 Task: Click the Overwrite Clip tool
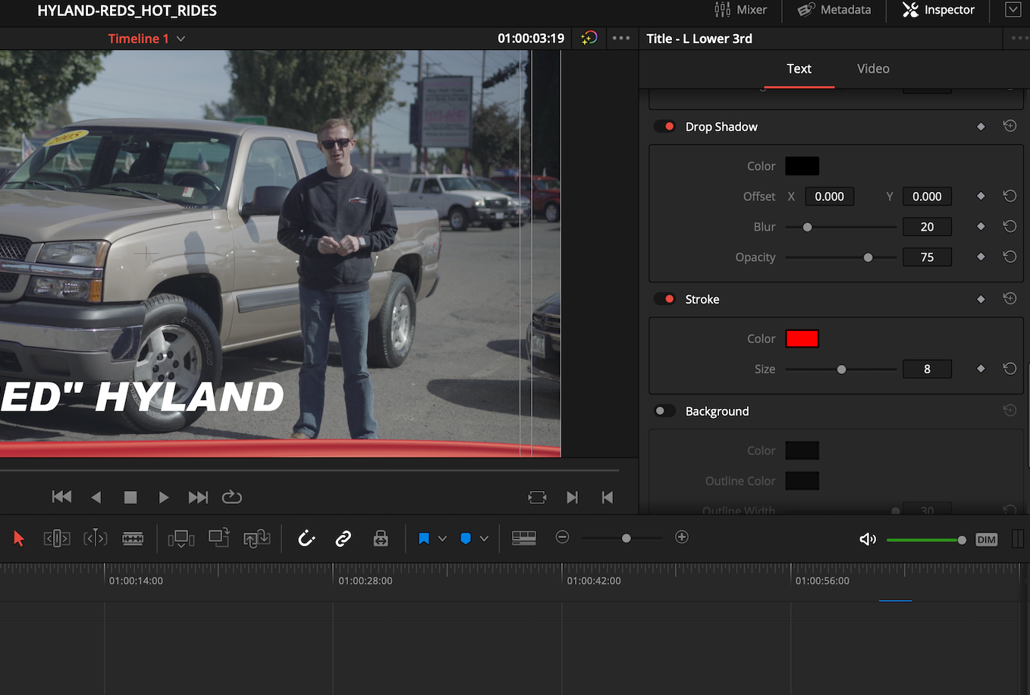tap(219, 538)
